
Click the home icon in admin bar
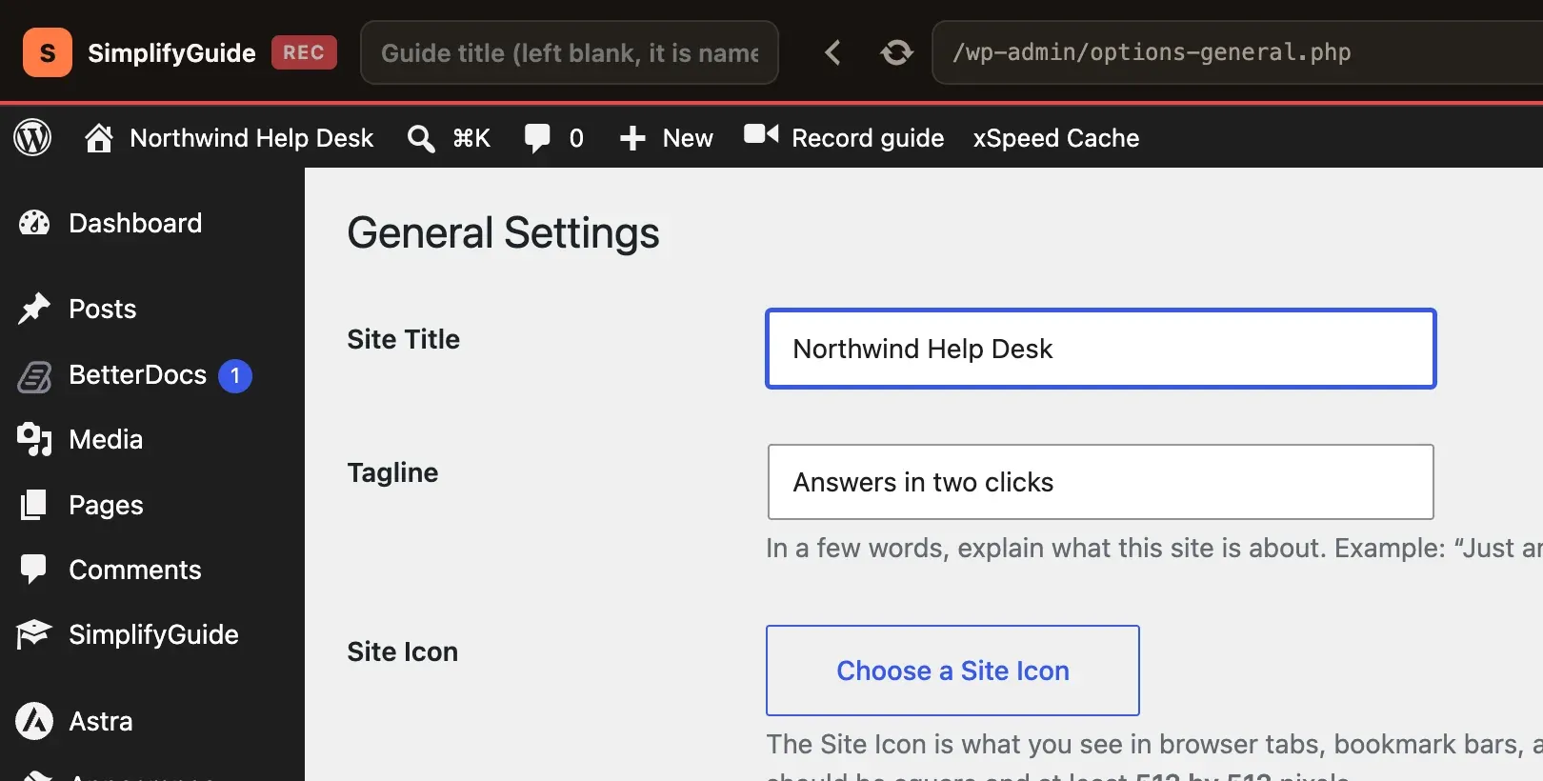click(x=99, y=138)
